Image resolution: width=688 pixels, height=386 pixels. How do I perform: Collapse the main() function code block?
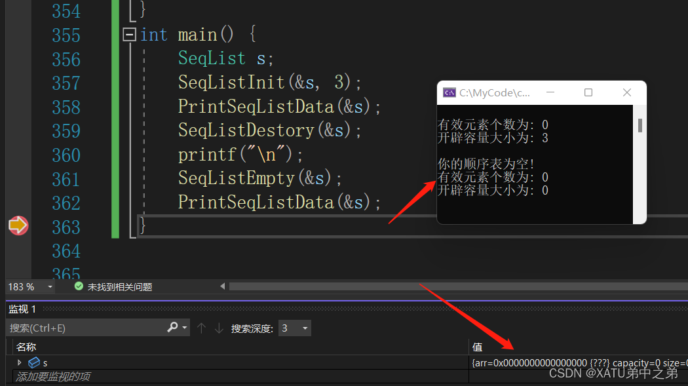(x=130, y=34)
